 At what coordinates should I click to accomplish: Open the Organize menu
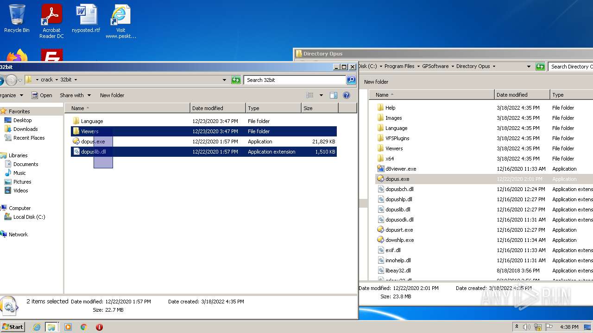click(x=11, y=95)
